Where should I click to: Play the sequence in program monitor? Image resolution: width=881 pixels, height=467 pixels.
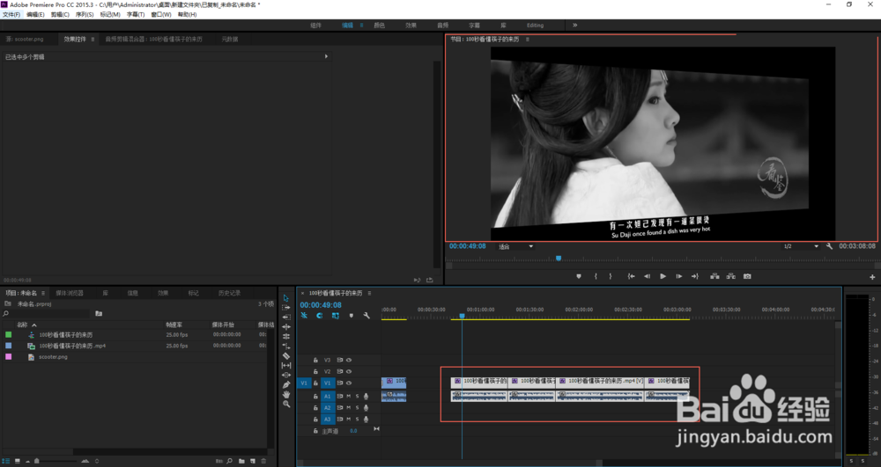pos(663,276)
